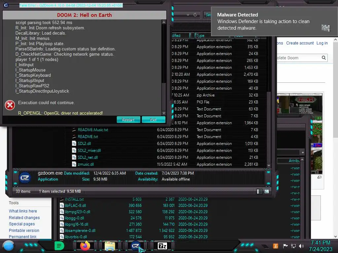Refresh the Explorer address bar

click(195, 14)
